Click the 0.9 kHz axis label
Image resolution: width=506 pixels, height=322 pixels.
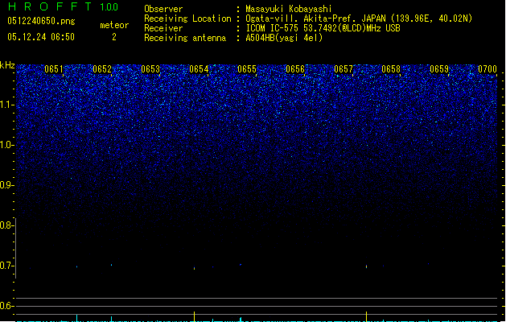[x=6, y=185]
